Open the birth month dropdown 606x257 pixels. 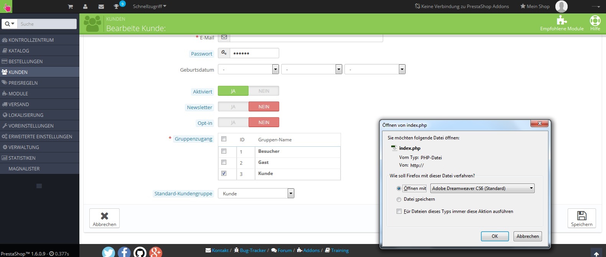point(311,69)
